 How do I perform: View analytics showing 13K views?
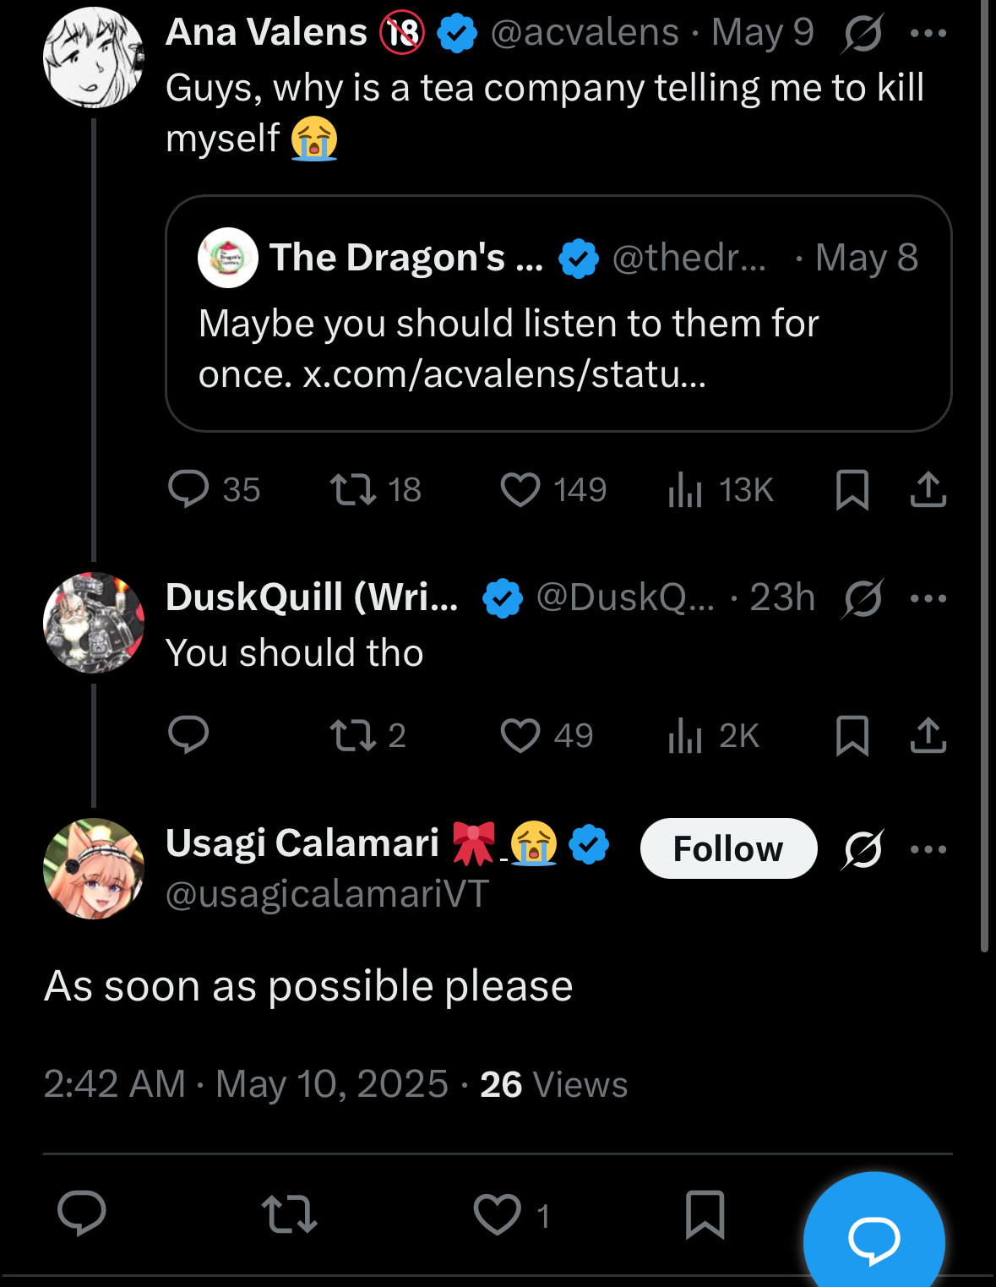(721, 490)
